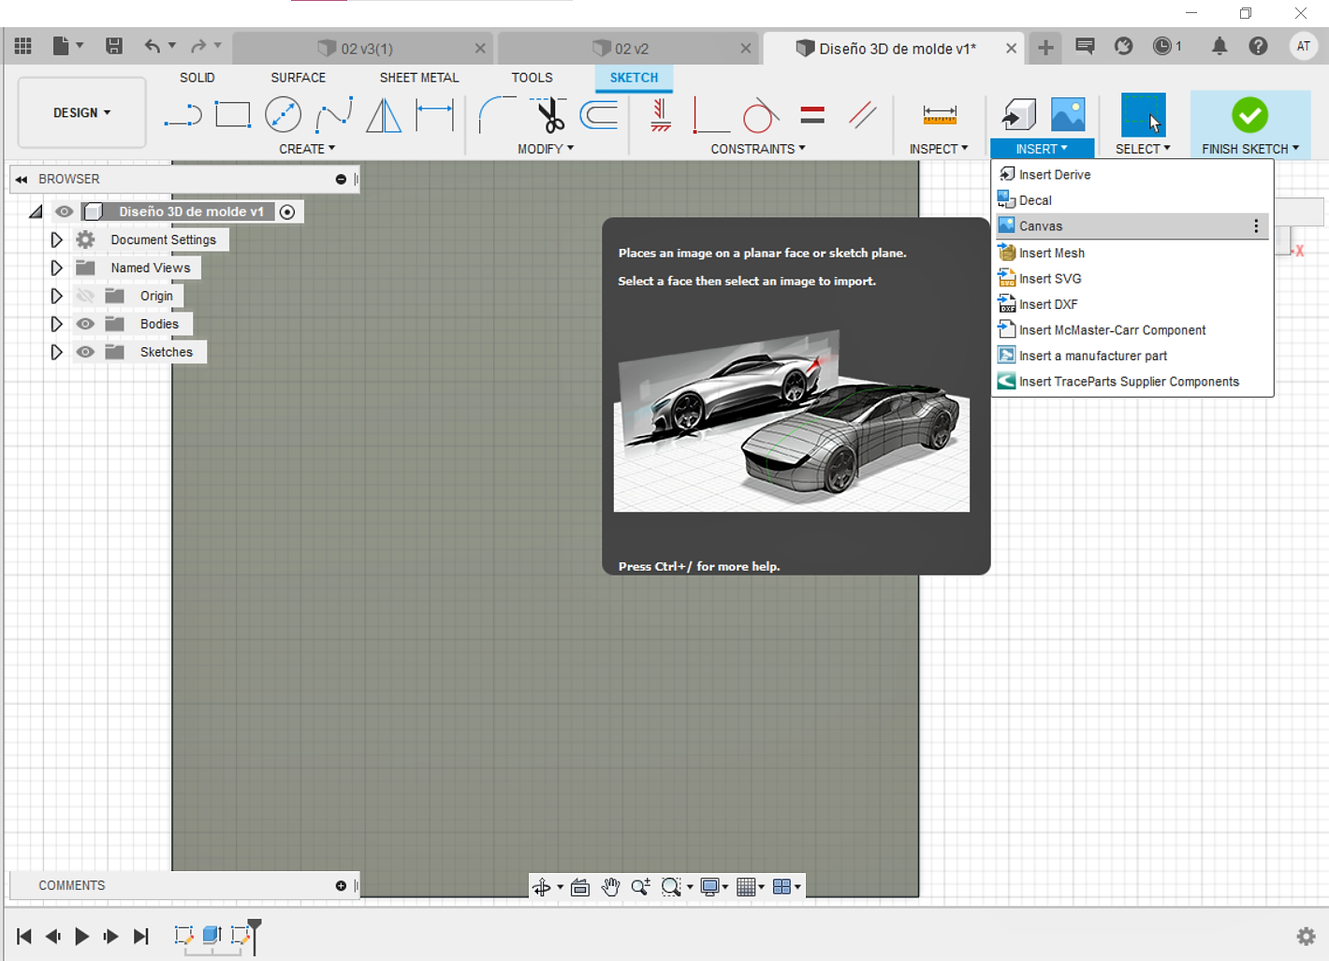Image resolution: width=1329 pixels, height=961 pixels.
Task: Select the Trim scissors tool
Action: click(x=548, y=115)
